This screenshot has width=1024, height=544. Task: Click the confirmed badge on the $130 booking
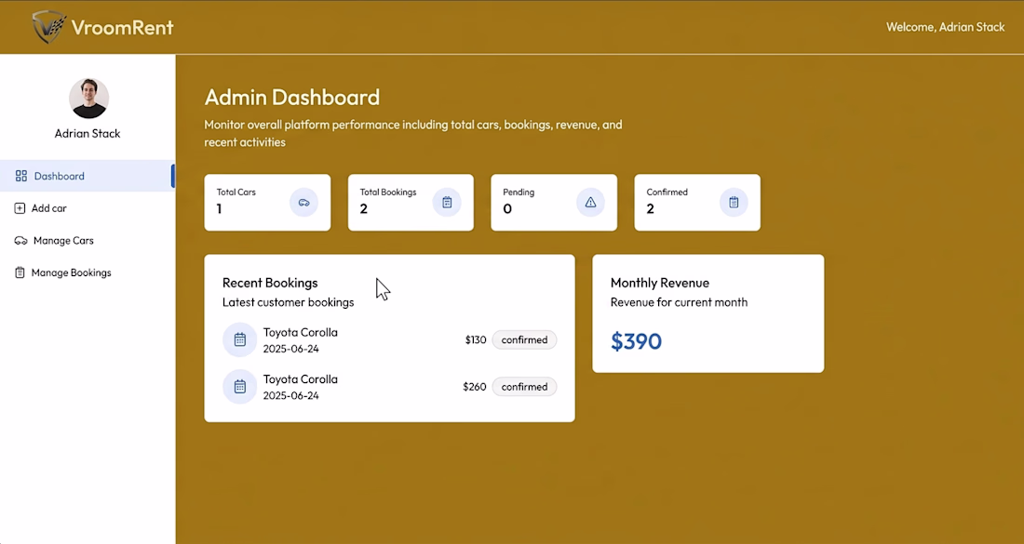(524, 339)
